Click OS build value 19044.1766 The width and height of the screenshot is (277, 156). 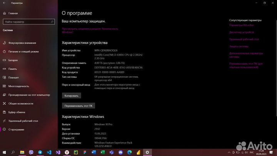100,138
